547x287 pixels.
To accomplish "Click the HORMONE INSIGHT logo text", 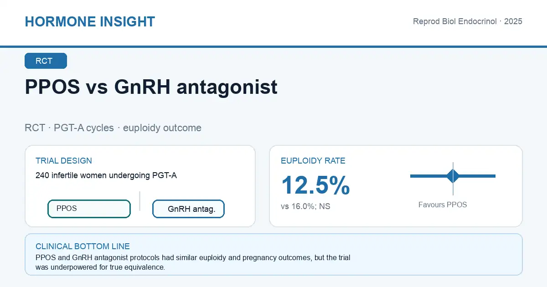I will coord(90,21).
